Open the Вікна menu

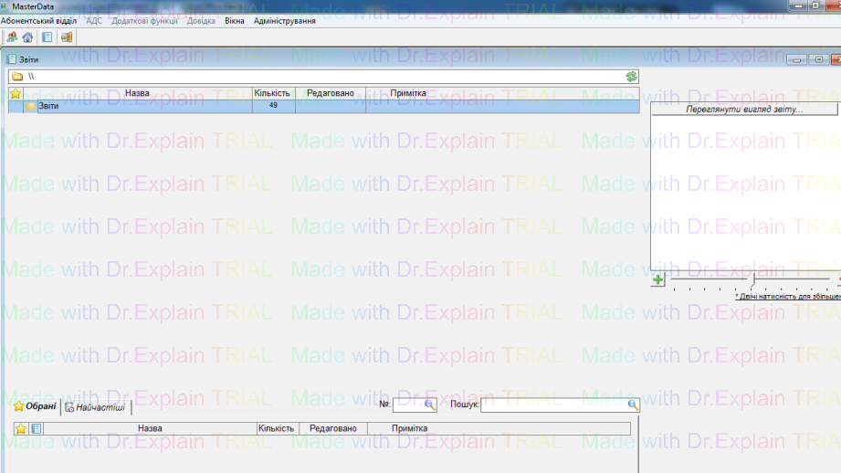[234, 20]
